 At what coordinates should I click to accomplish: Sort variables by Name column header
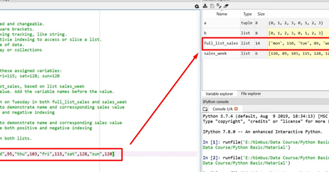click(x=222, y=14)
